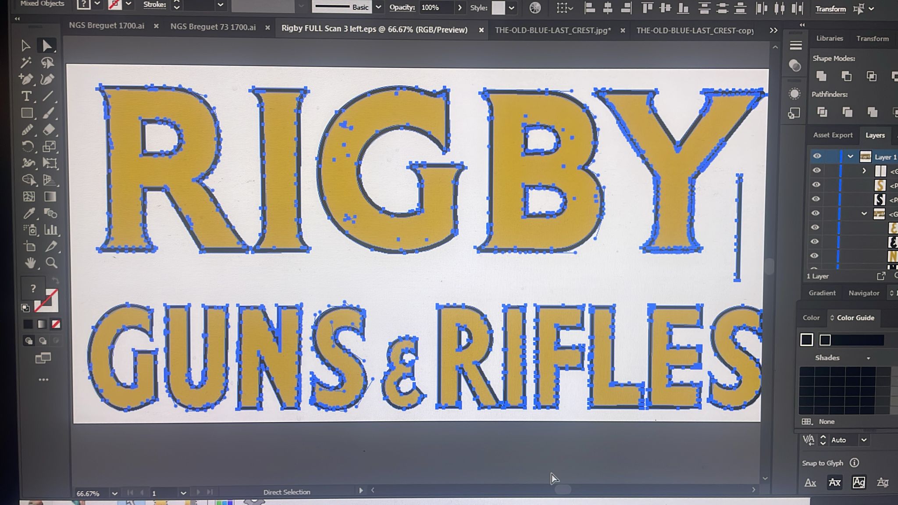Hide Layer 1 visibility
The image size is (898, 505).
coord(816,156)
